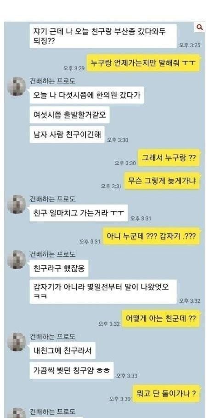Select the bubble 남자 사람 친구이긴해
Image resolution: width=209 pixels, height=418 pixels.
click(x=67, y=135)
